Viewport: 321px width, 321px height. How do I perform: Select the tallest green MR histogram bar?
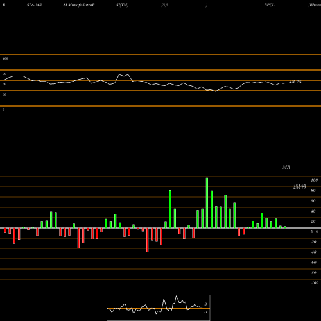point(207,203)
